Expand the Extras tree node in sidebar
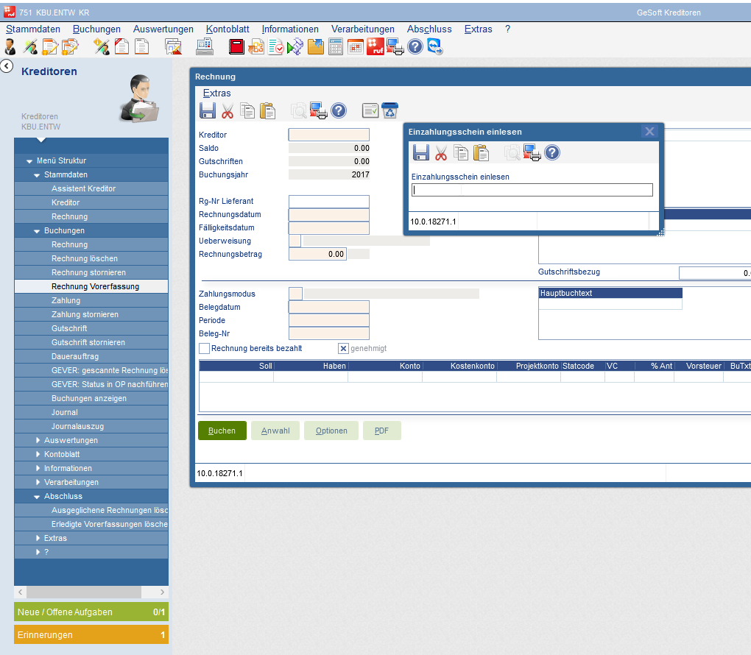Screen dimensions: 751x655 tap(38, 538)
